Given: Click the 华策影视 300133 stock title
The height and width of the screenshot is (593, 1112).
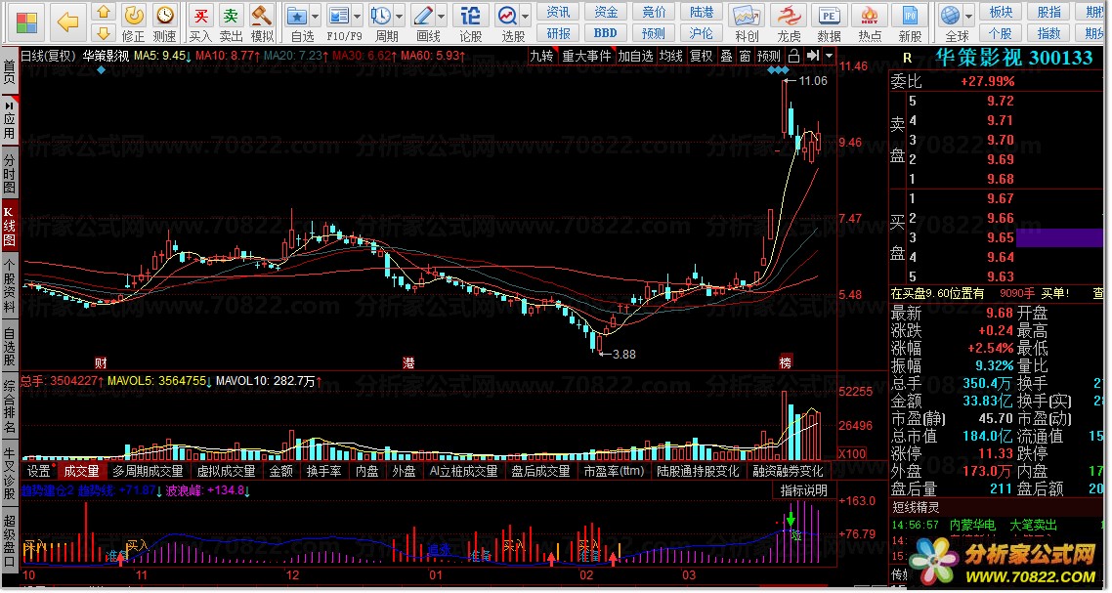Looking at the screenshot, I should tap(1015, 59).
